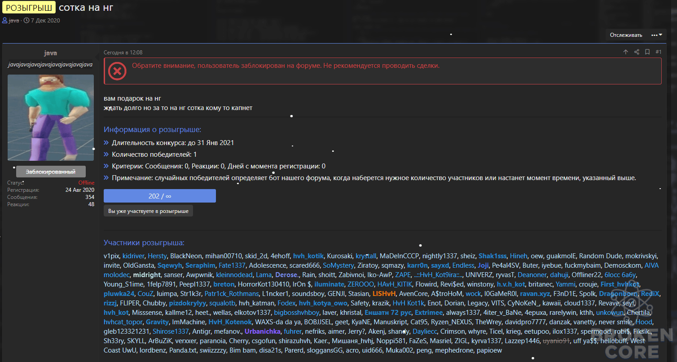Bookmark the post with the bookmark icon
Image resolution: width=677 pixels, height=362 pixels.
pos(647,52)
